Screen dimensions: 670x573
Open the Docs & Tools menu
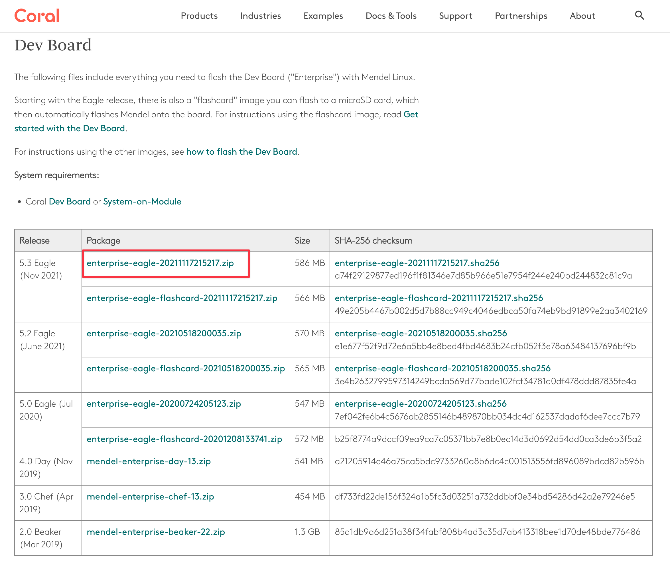[x=391, y=16]
